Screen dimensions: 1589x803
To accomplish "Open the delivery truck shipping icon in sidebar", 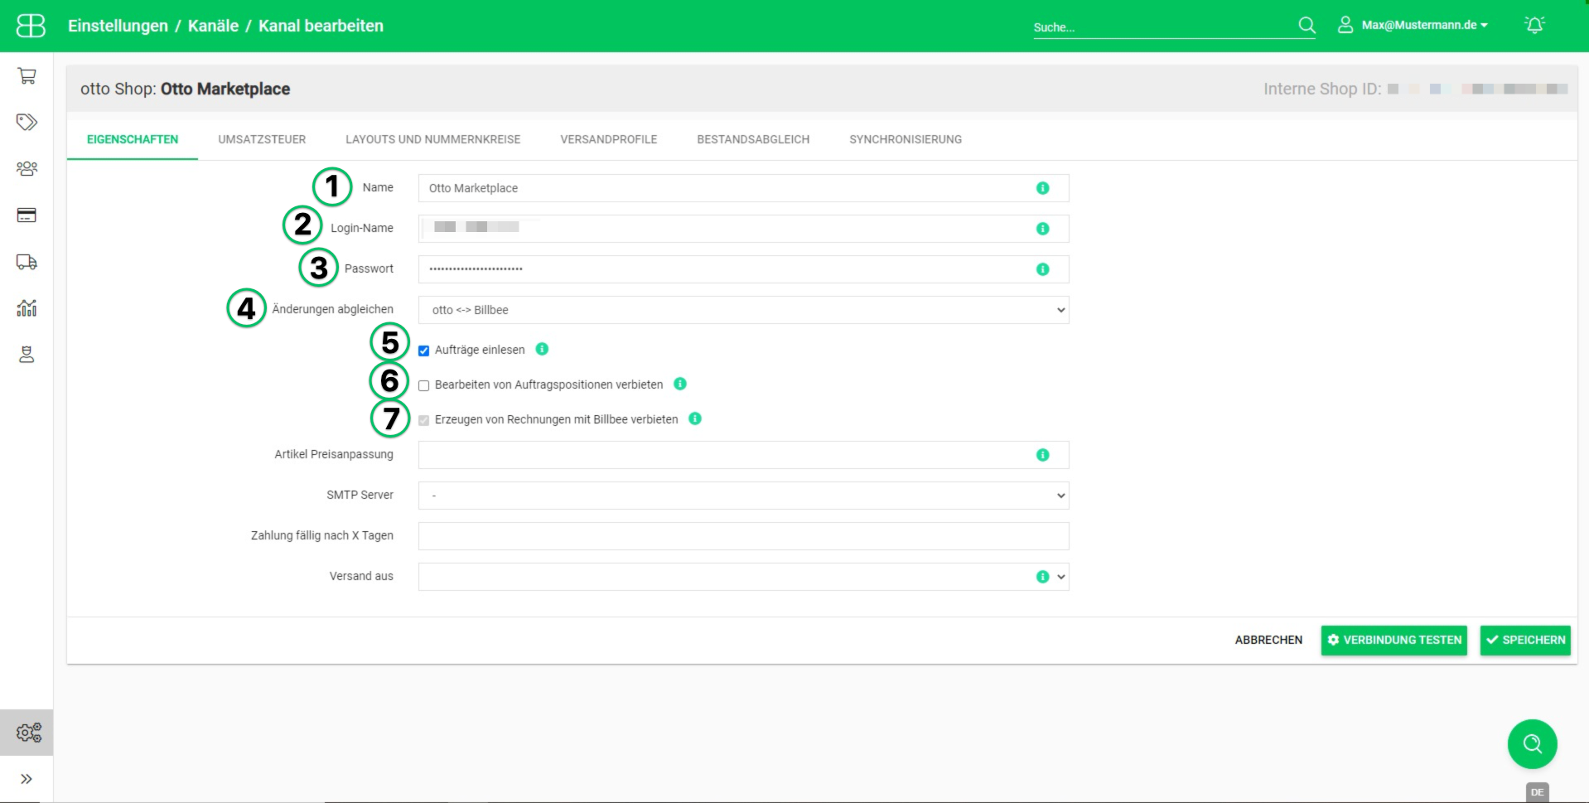I will point(27,262).
